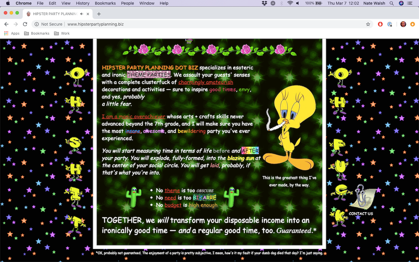The width and height of the screenshot is (419, 262).
Task: Launch Siri from the menu bar
Action: [401, 3]
